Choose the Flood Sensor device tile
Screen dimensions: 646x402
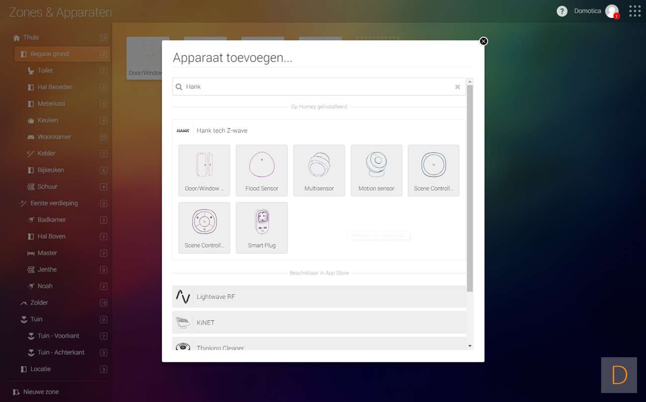click(261, 170)
